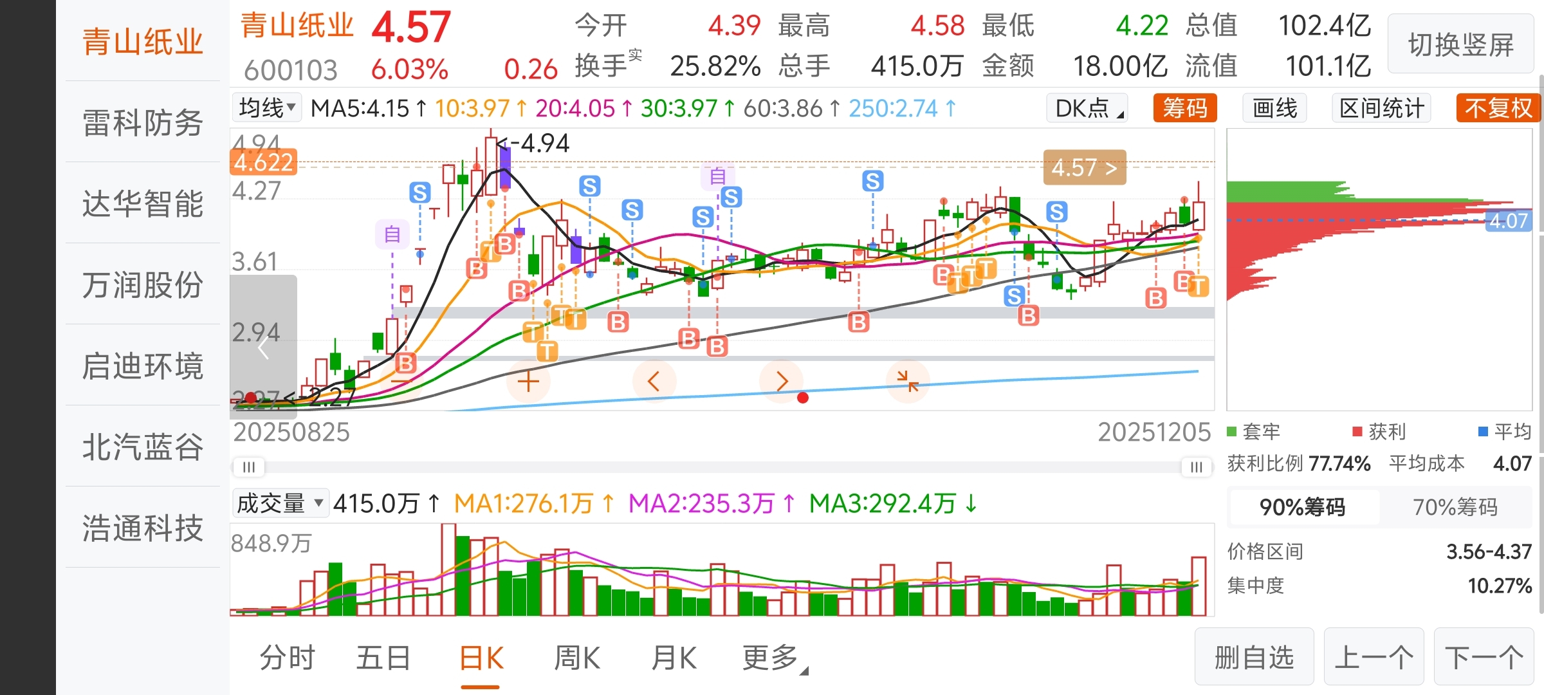Click the shrink/compress arrows circle icon
Viewport: 1544px width, 695px height.
point(907,382)
